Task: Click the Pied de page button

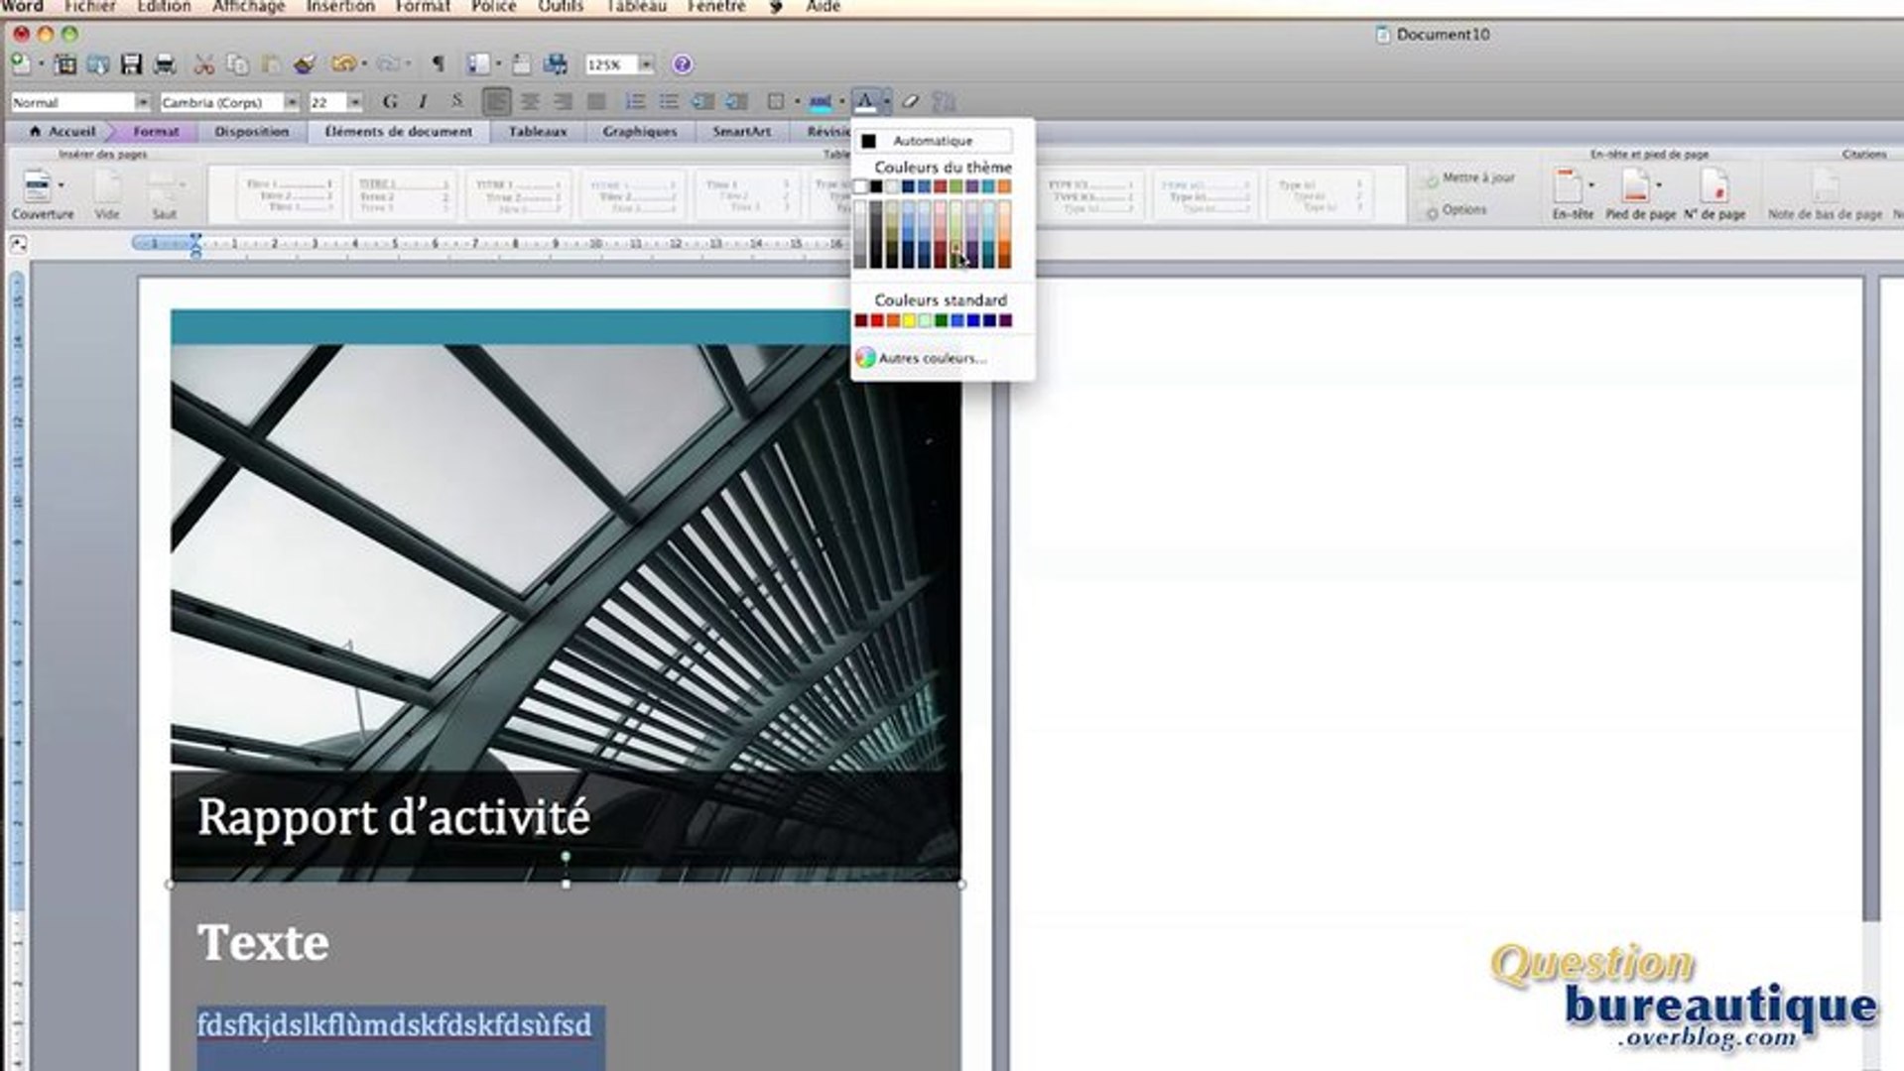Action: [x=1640, y=194]
